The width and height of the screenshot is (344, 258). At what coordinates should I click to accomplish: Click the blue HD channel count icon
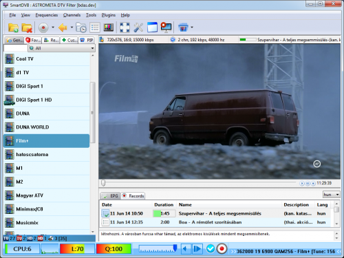click(30, 239)
